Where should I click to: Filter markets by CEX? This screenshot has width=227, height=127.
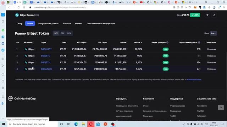[62, 33]
